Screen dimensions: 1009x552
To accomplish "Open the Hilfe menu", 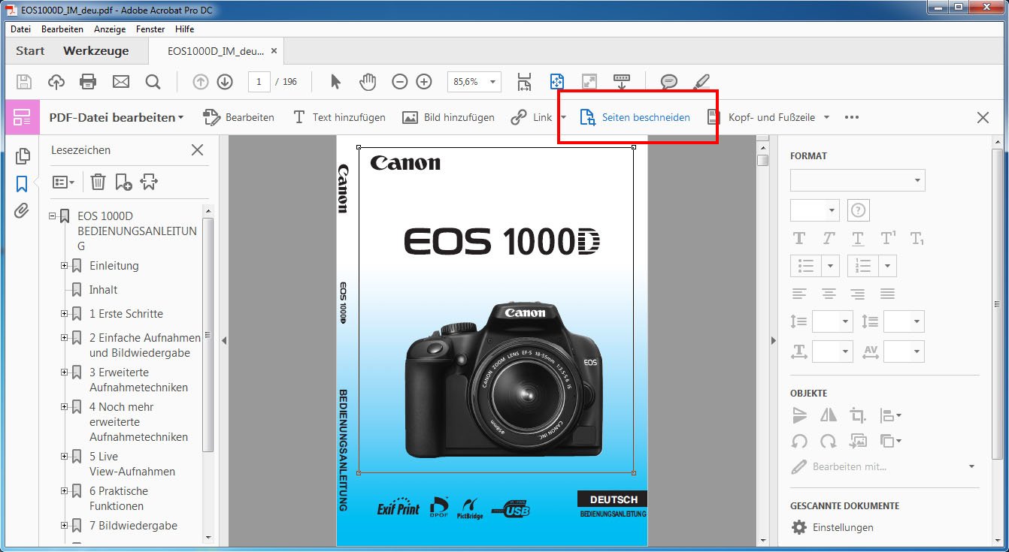I will tap(184, 29).
